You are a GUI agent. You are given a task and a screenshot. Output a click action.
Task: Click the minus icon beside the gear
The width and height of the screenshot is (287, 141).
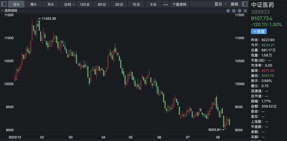pyautogui.click(x=239, y=10)
